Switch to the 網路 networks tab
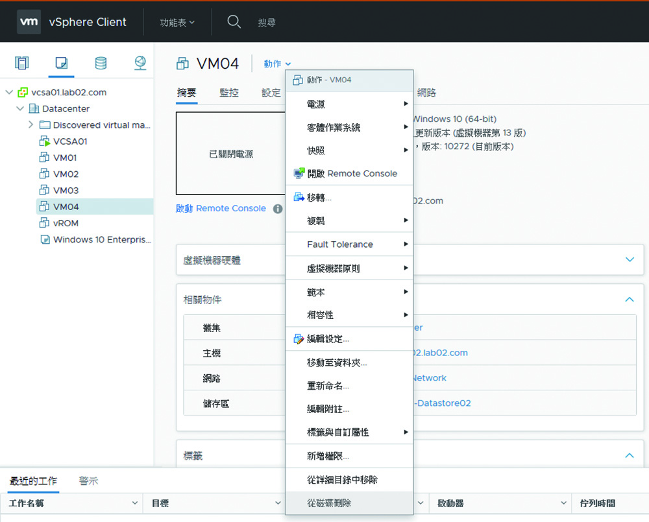Image resolution: width=649 pixels, height=522 pixels. [426, 93]
